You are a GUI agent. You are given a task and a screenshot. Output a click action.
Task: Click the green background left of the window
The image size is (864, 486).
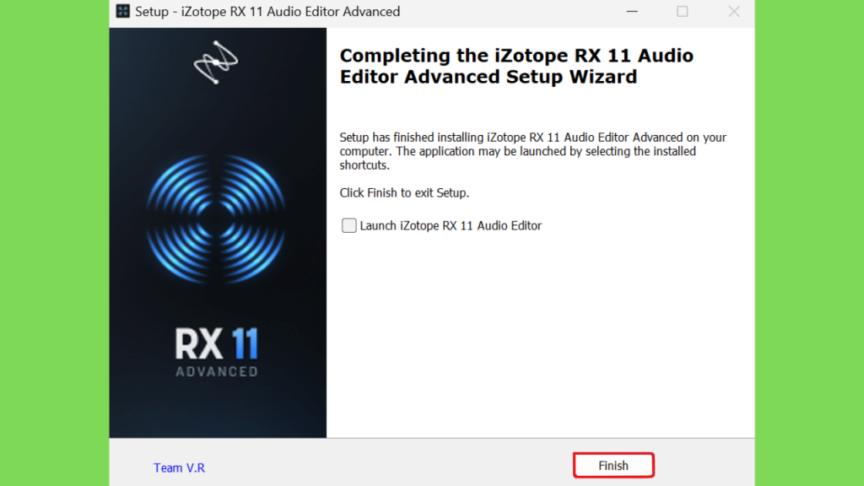55,243
